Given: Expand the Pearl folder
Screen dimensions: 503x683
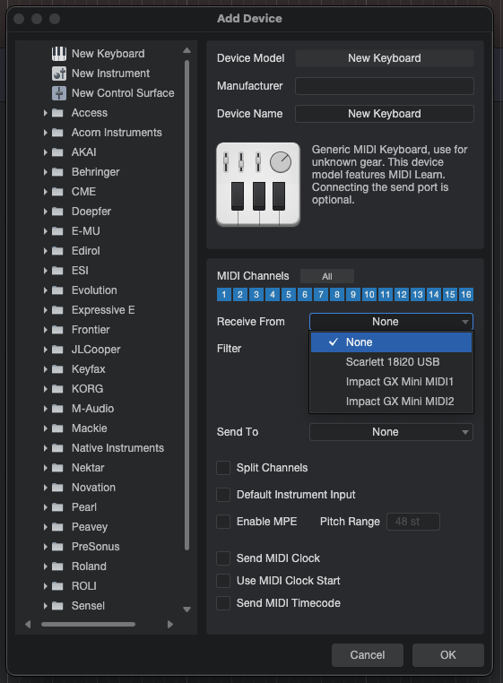Looking at the screenshot, I should click(x=46, y=507).
